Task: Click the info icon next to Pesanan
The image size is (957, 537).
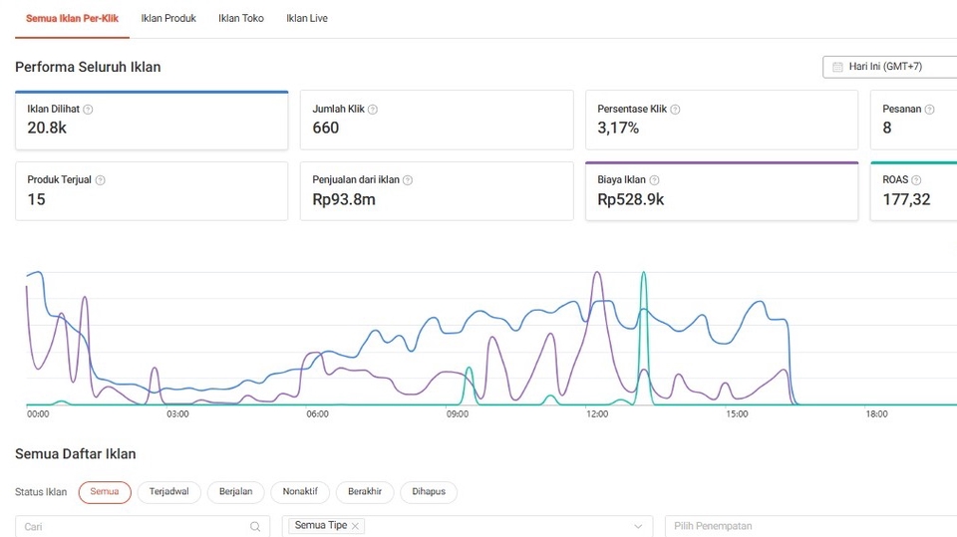Action: click(929, 110)
